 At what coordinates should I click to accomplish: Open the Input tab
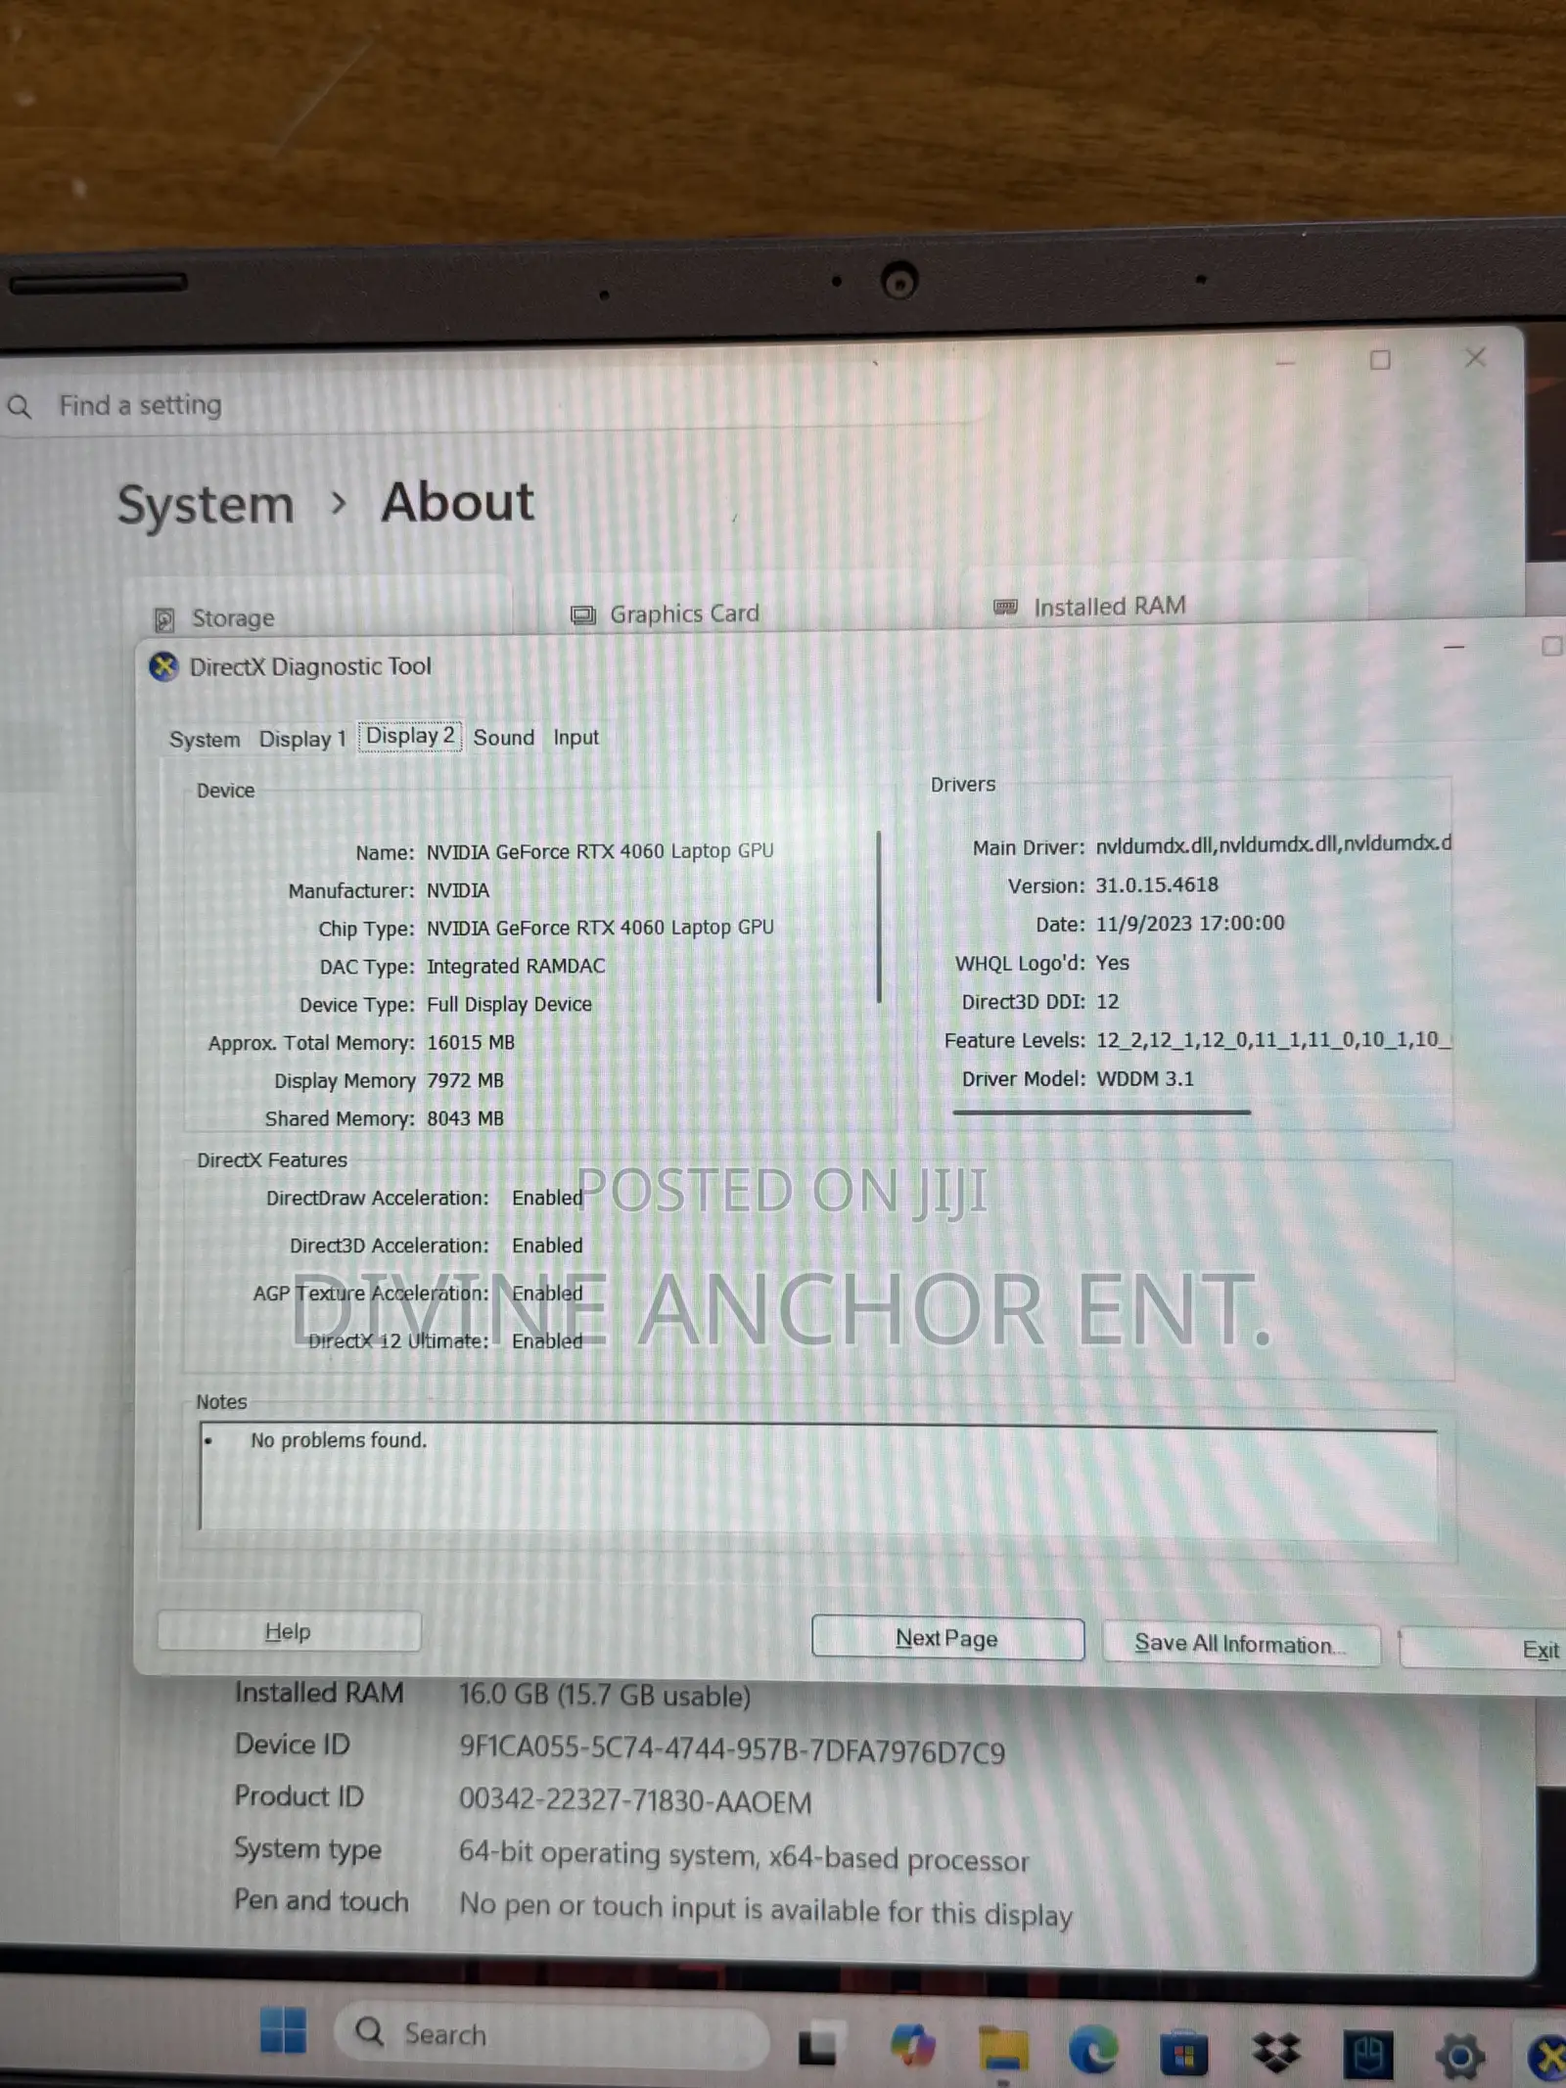pos(576,738)
